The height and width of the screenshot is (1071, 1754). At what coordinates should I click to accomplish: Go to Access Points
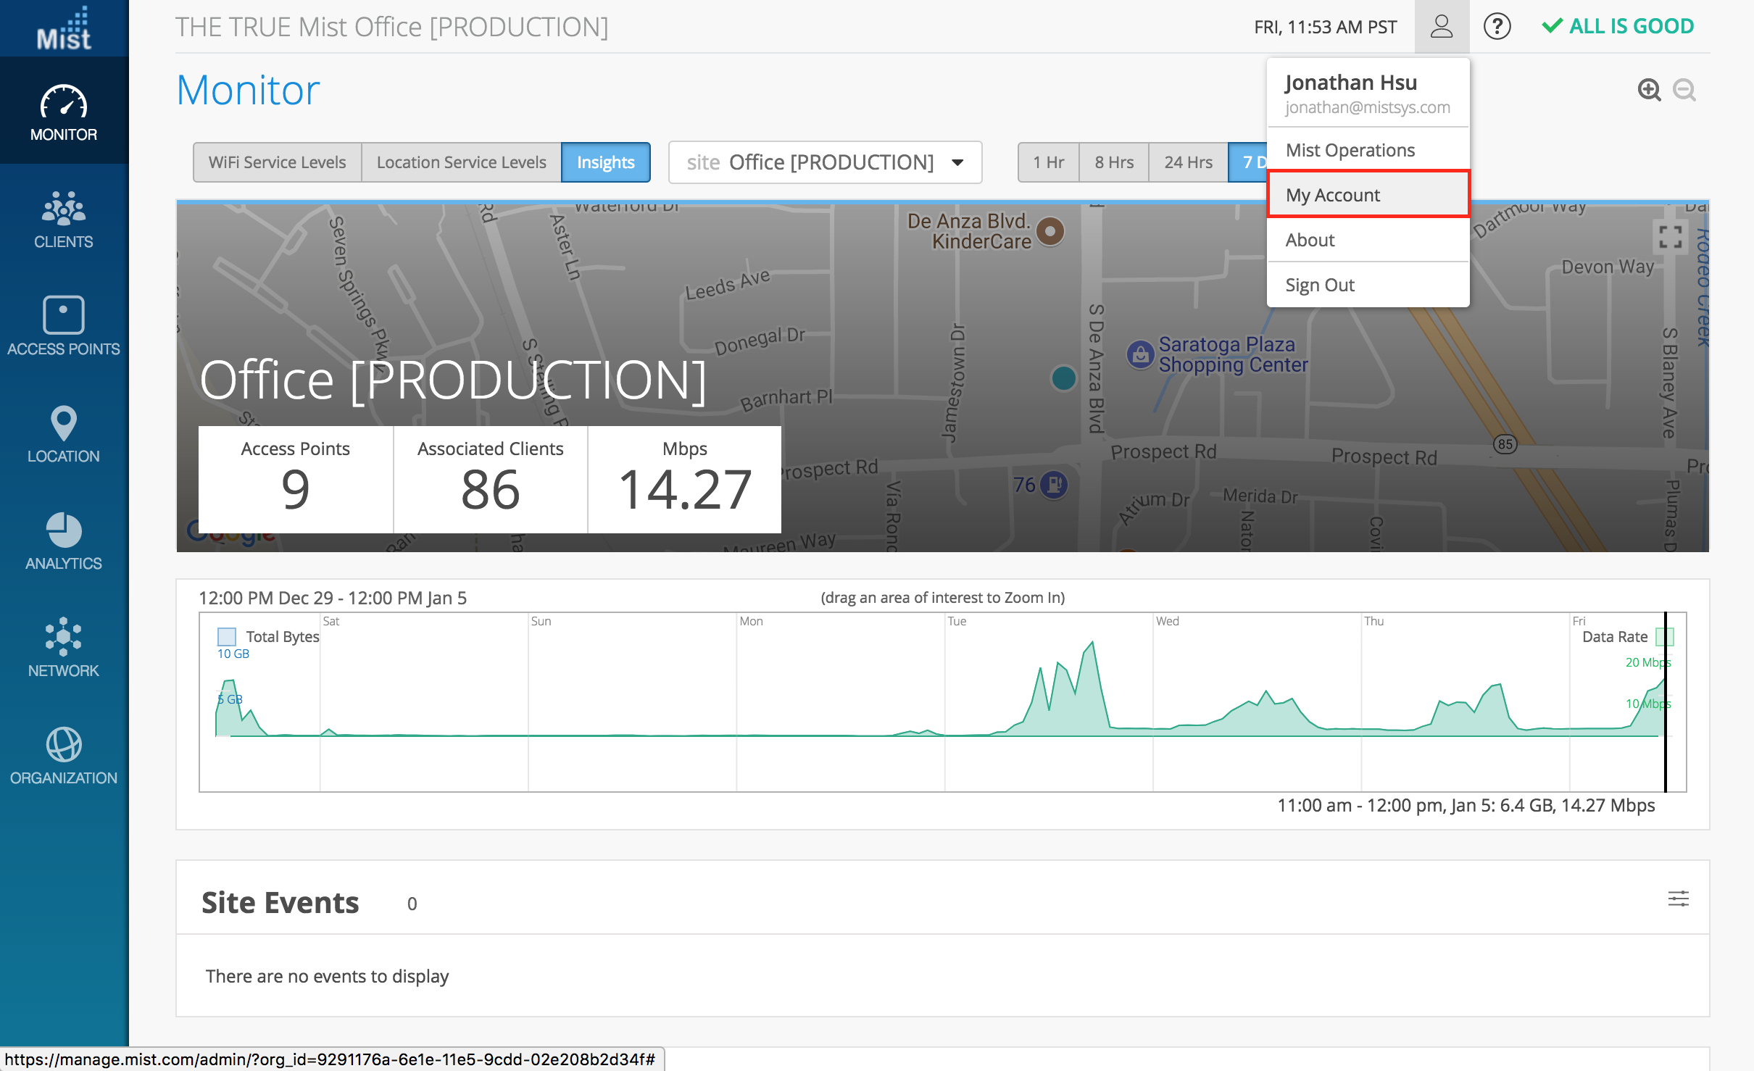[64, 326]
